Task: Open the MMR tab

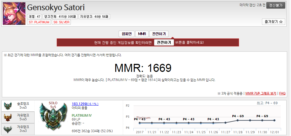Action: tap(142, 34)
